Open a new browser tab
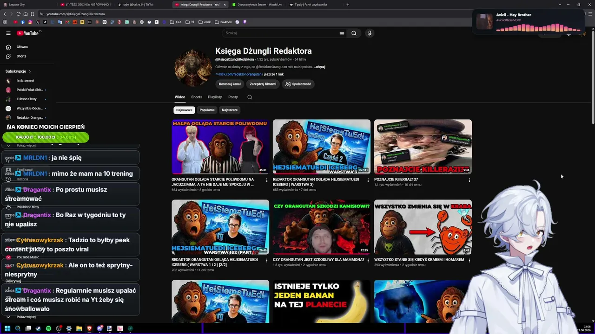595x334 pixels. 347,5
